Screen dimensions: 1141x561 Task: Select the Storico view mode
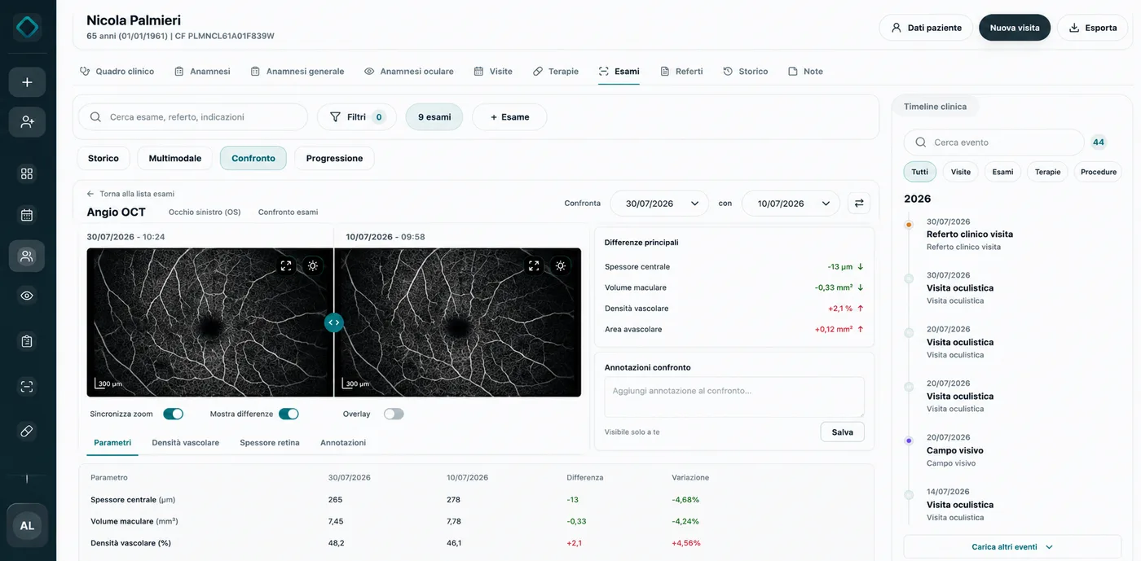[x=104, y=158]
